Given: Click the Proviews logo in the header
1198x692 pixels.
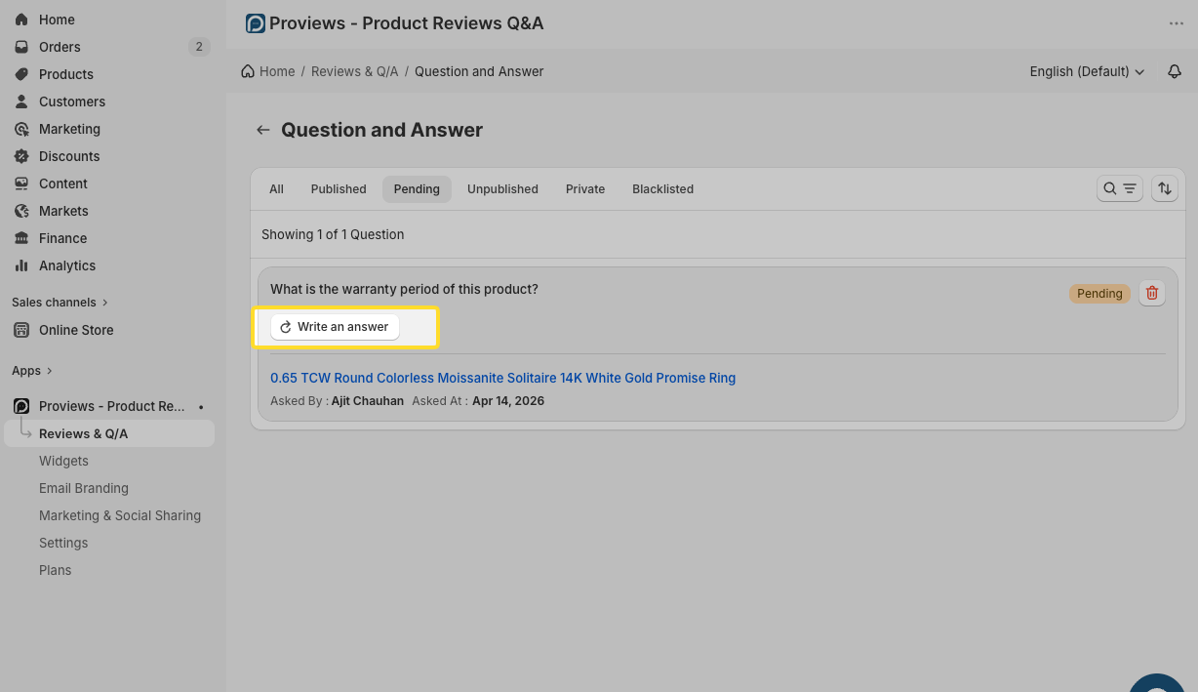Looking at the screenshot, I should 256,23.
